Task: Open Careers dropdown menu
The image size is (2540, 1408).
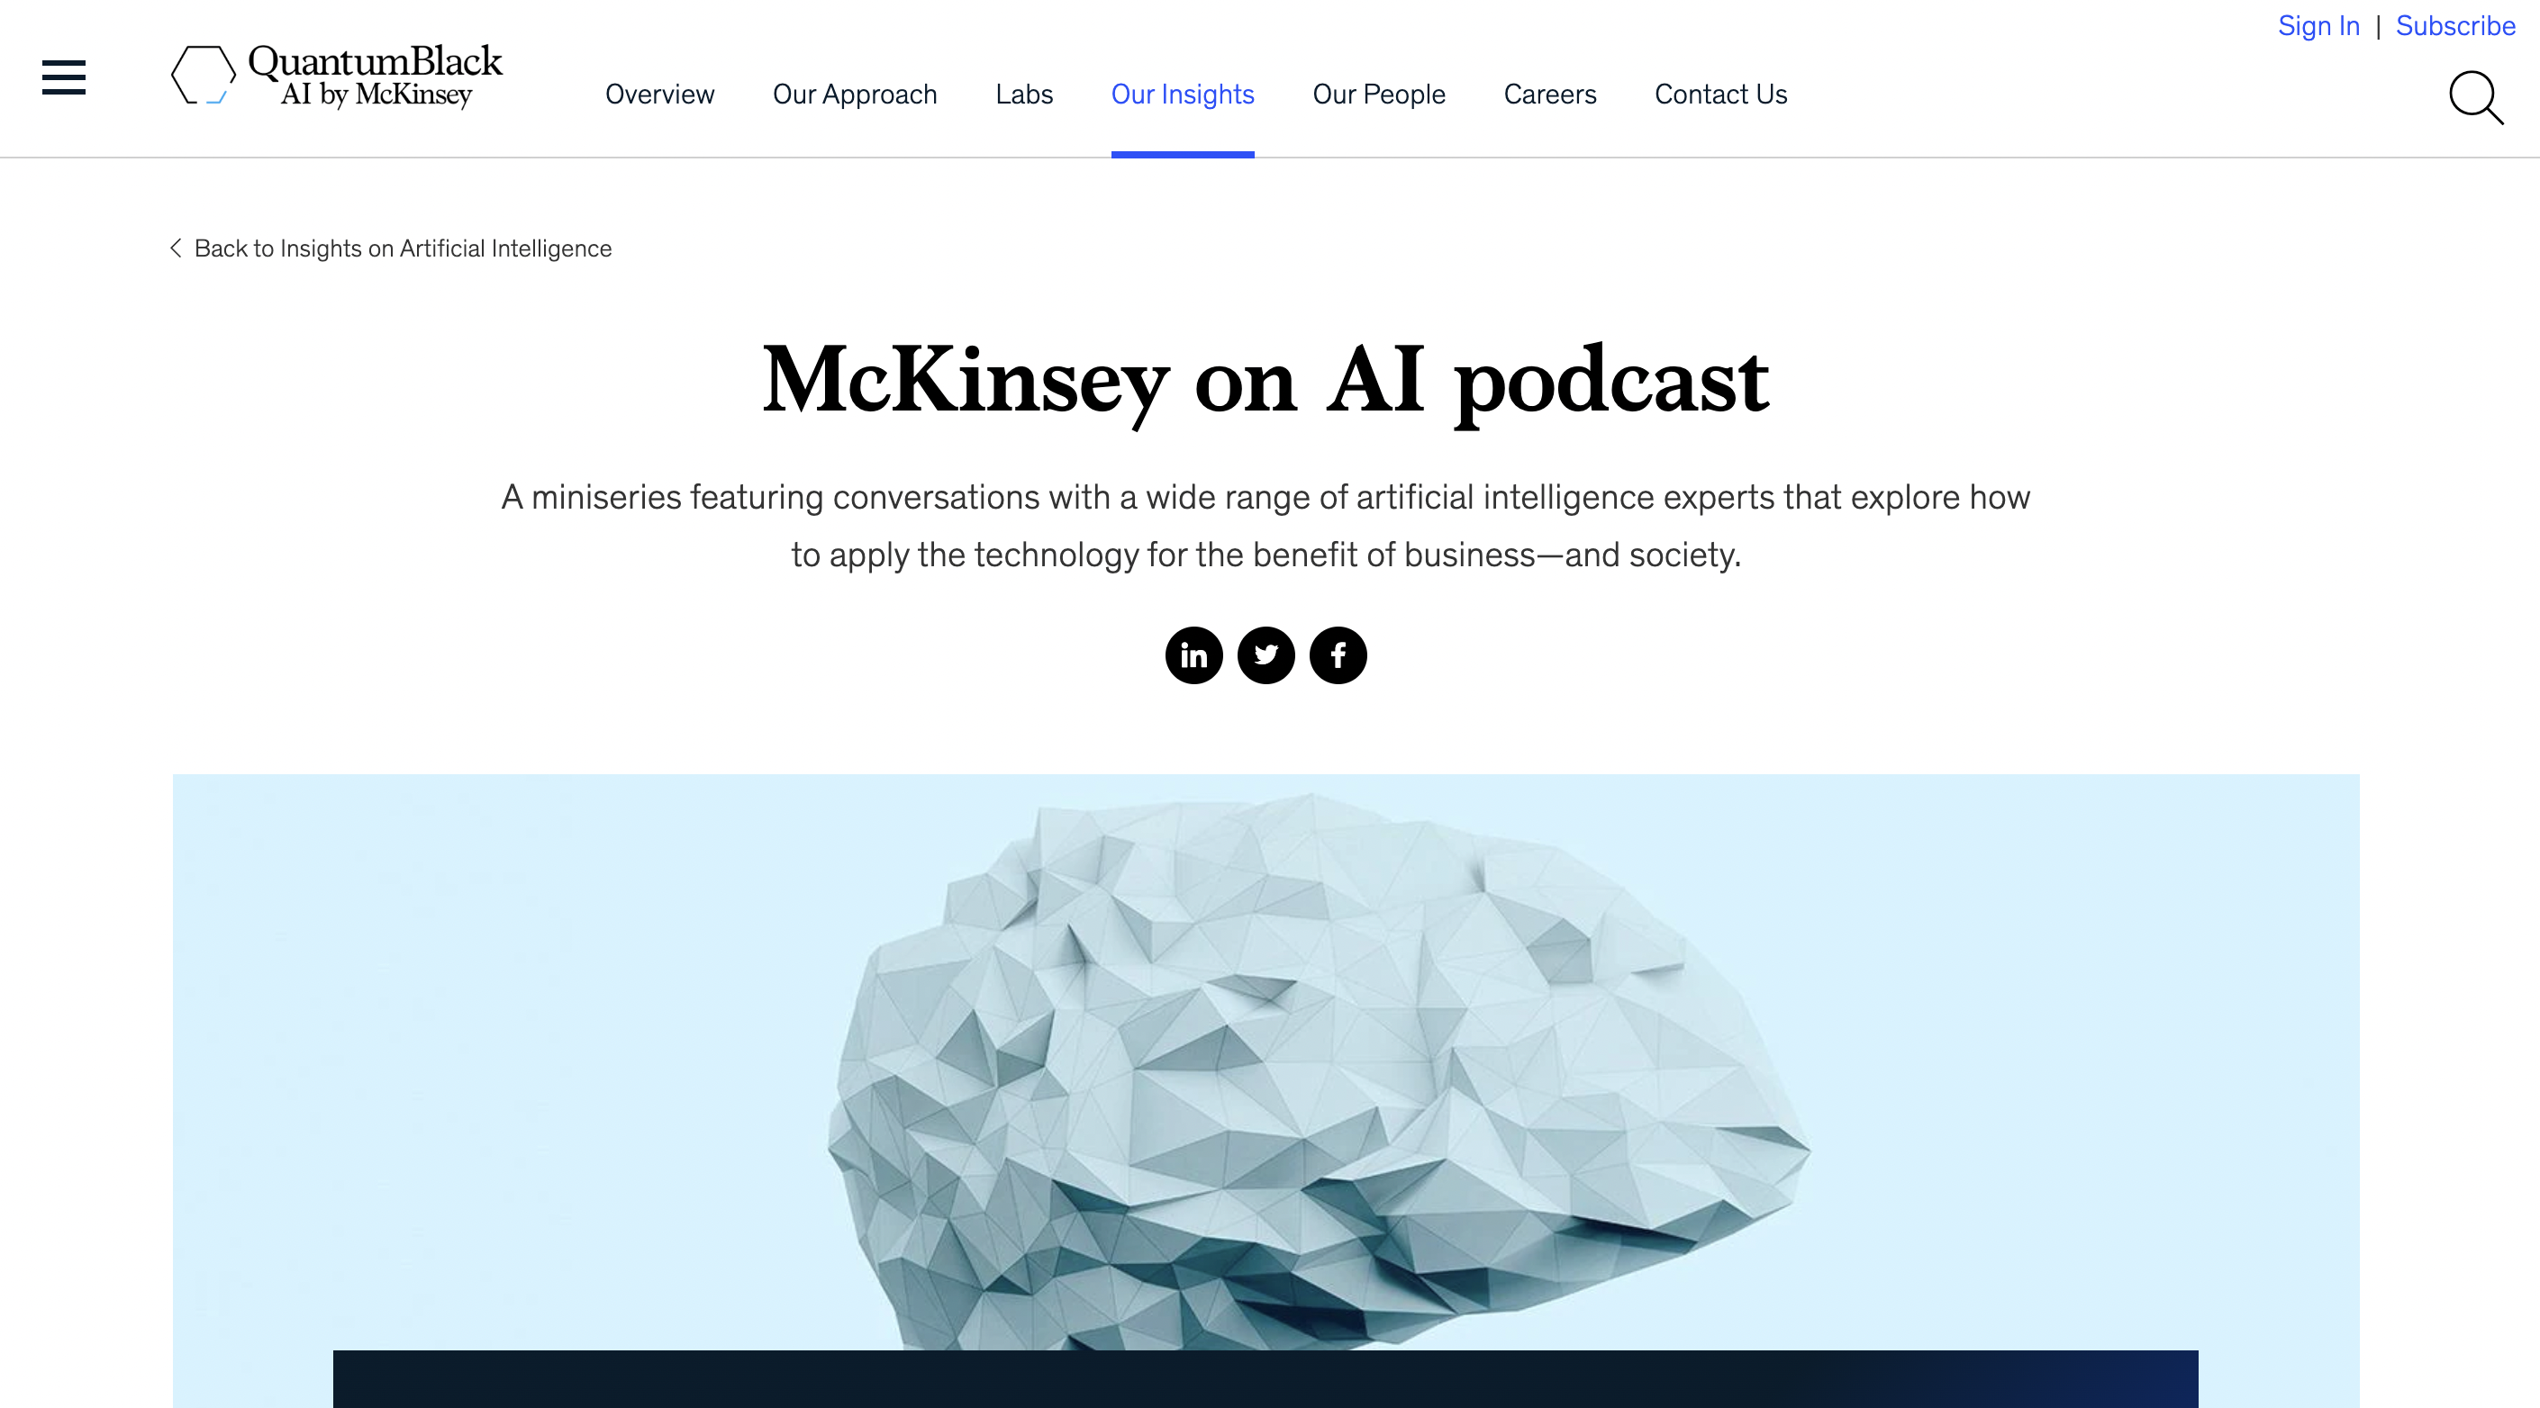Action: (x=1549, y=94)
